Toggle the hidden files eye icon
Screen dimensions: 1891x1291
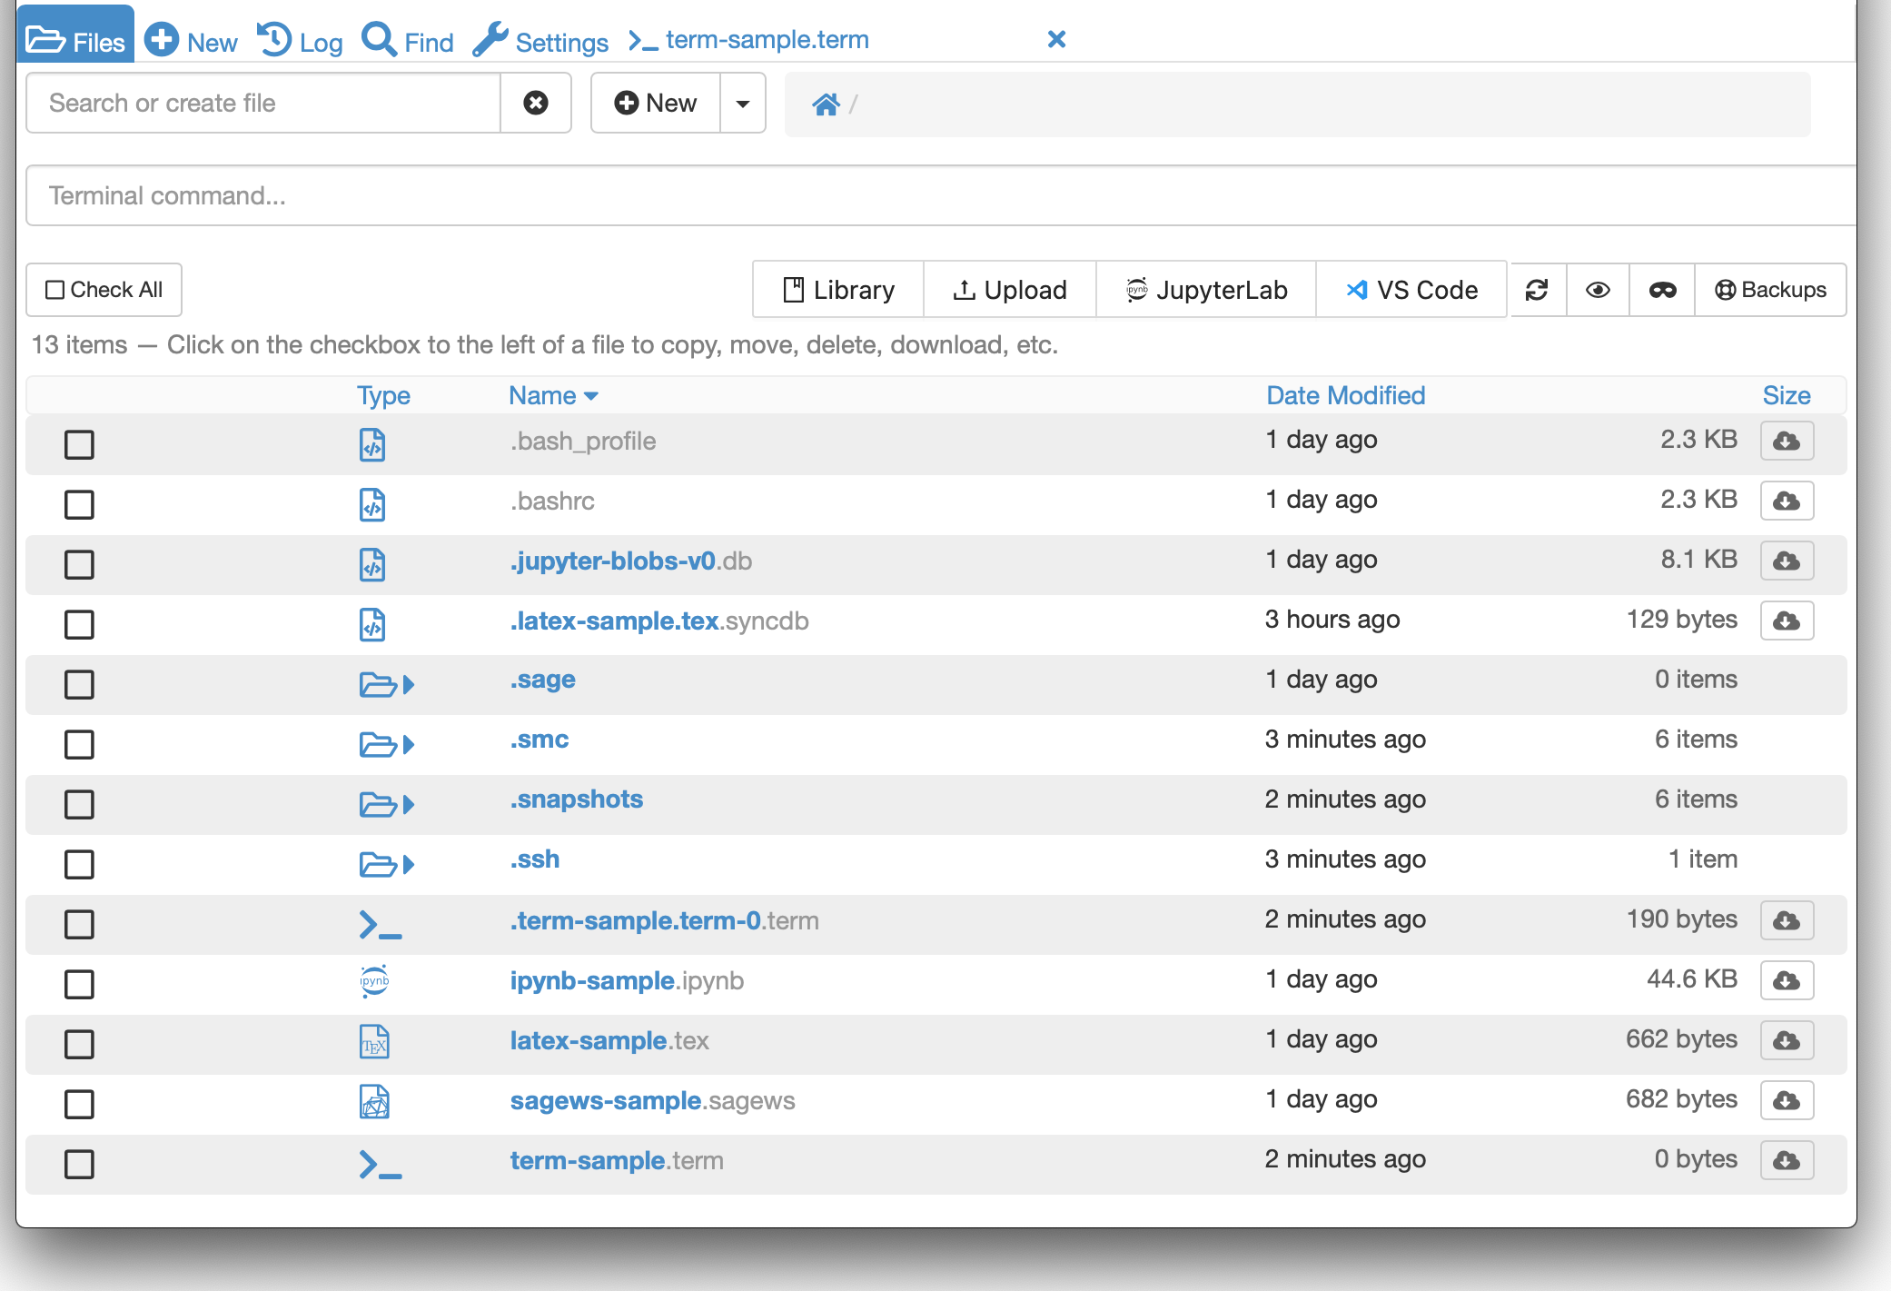click(1598, 290)
